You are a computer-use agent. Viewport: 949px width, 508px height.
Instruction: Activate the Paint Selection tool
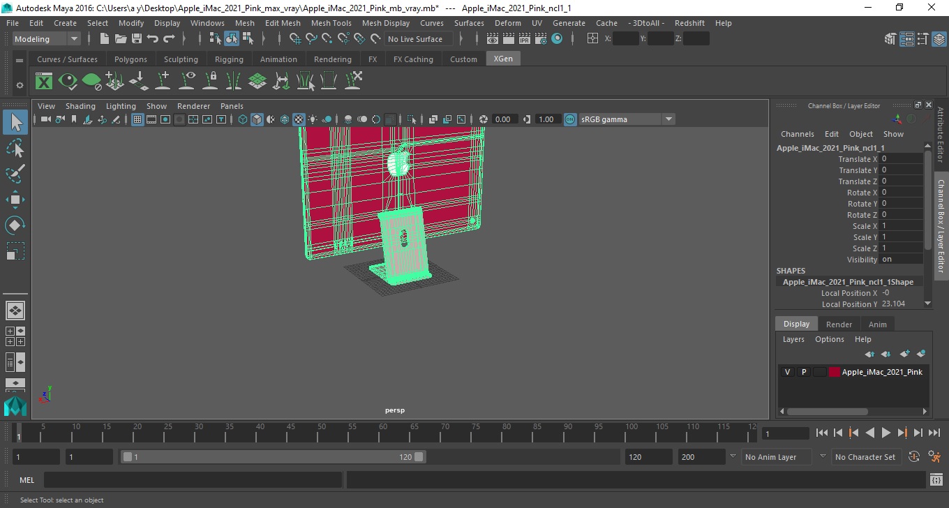coord(15,174)
